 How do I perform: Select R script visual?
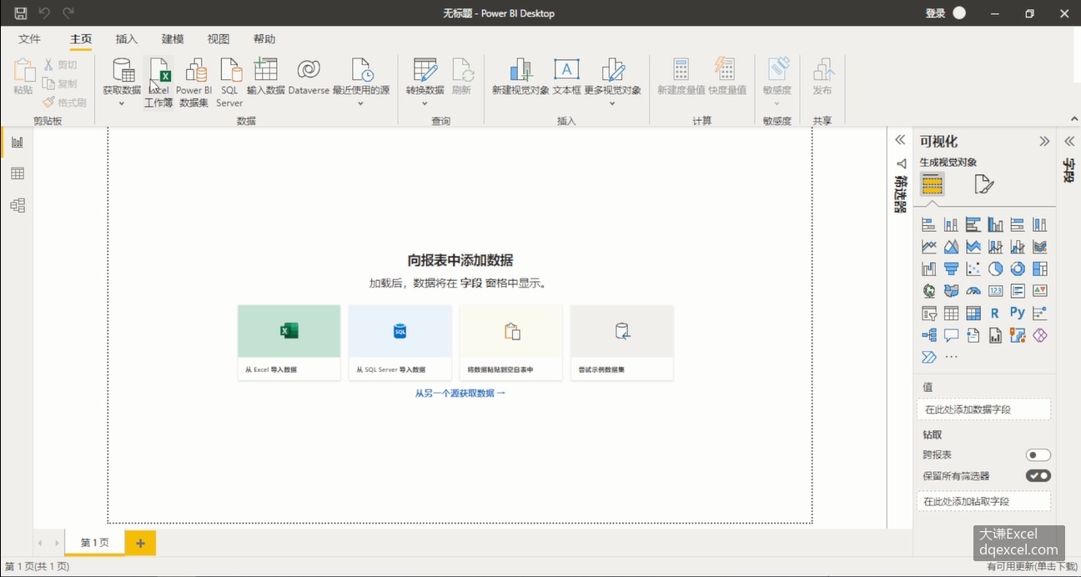click(x=995, y=314)
